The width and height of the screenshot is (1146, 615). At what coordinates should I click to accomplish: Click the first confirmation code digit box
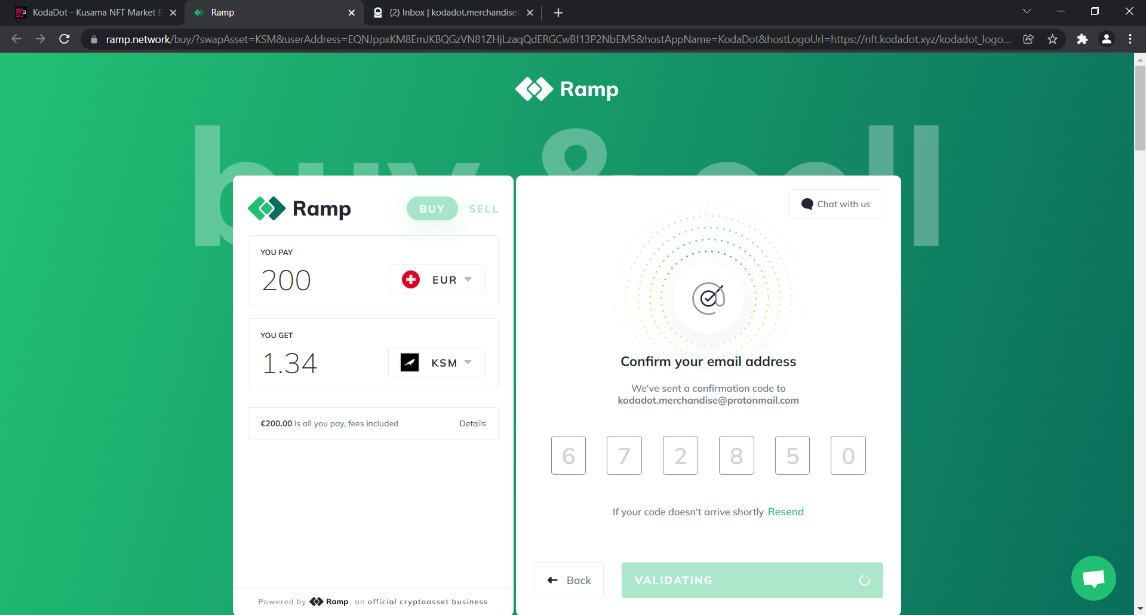point(568,456)
